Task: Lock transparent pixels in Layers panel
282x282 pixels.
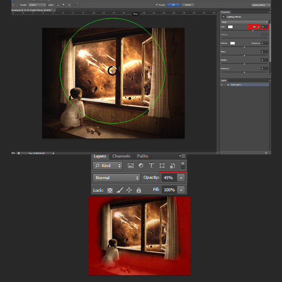Action: coord(110,190)
